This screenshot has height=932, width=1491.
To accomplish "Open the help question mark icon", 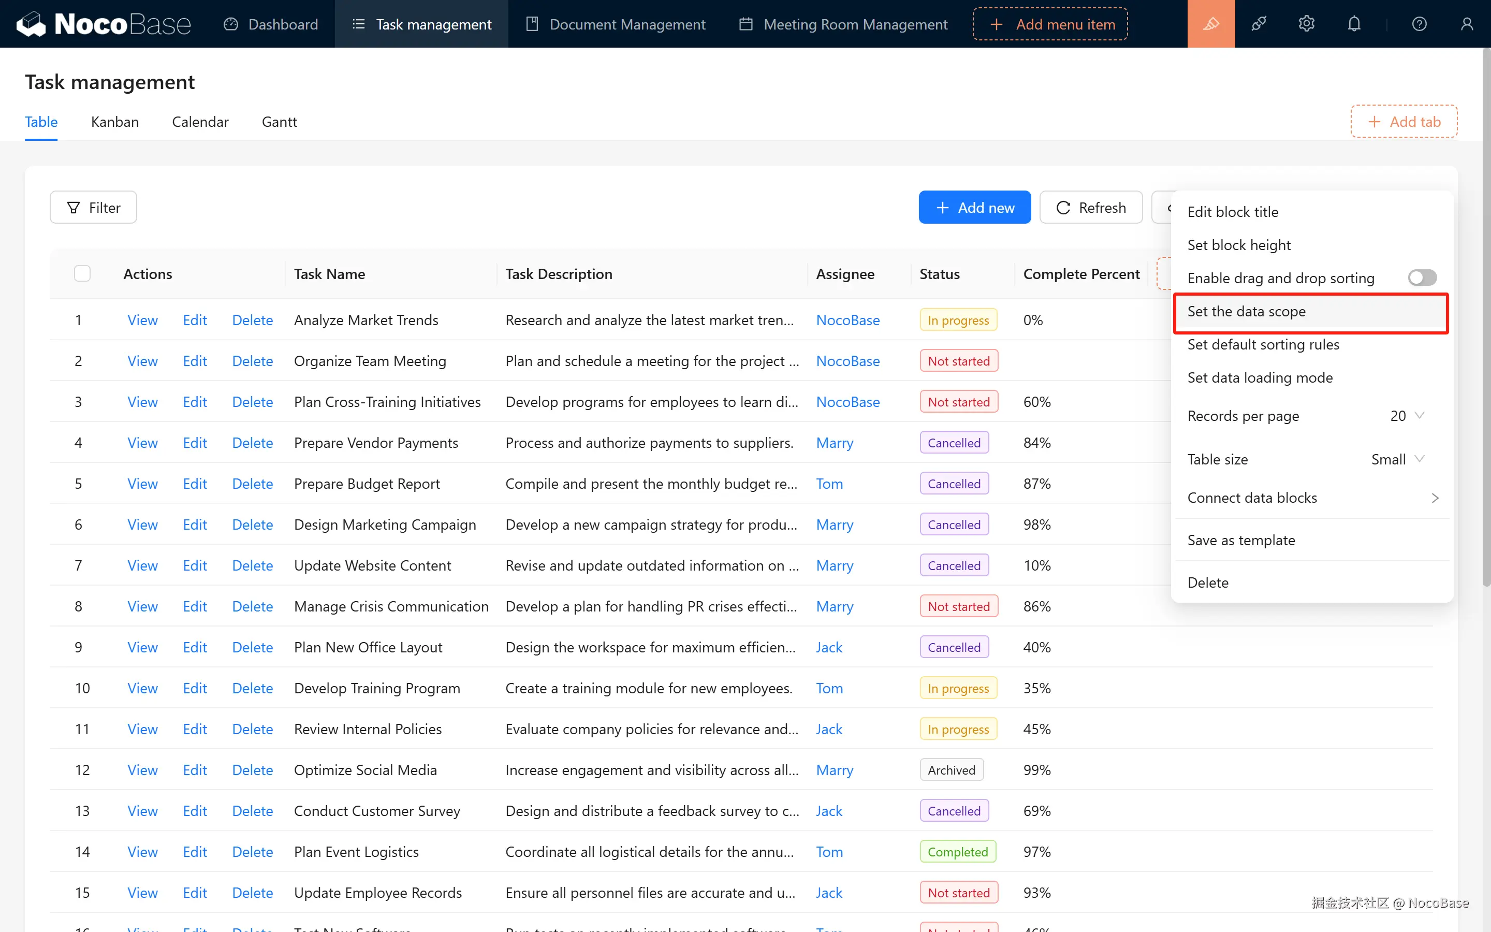I will [x=1419, y=24].
